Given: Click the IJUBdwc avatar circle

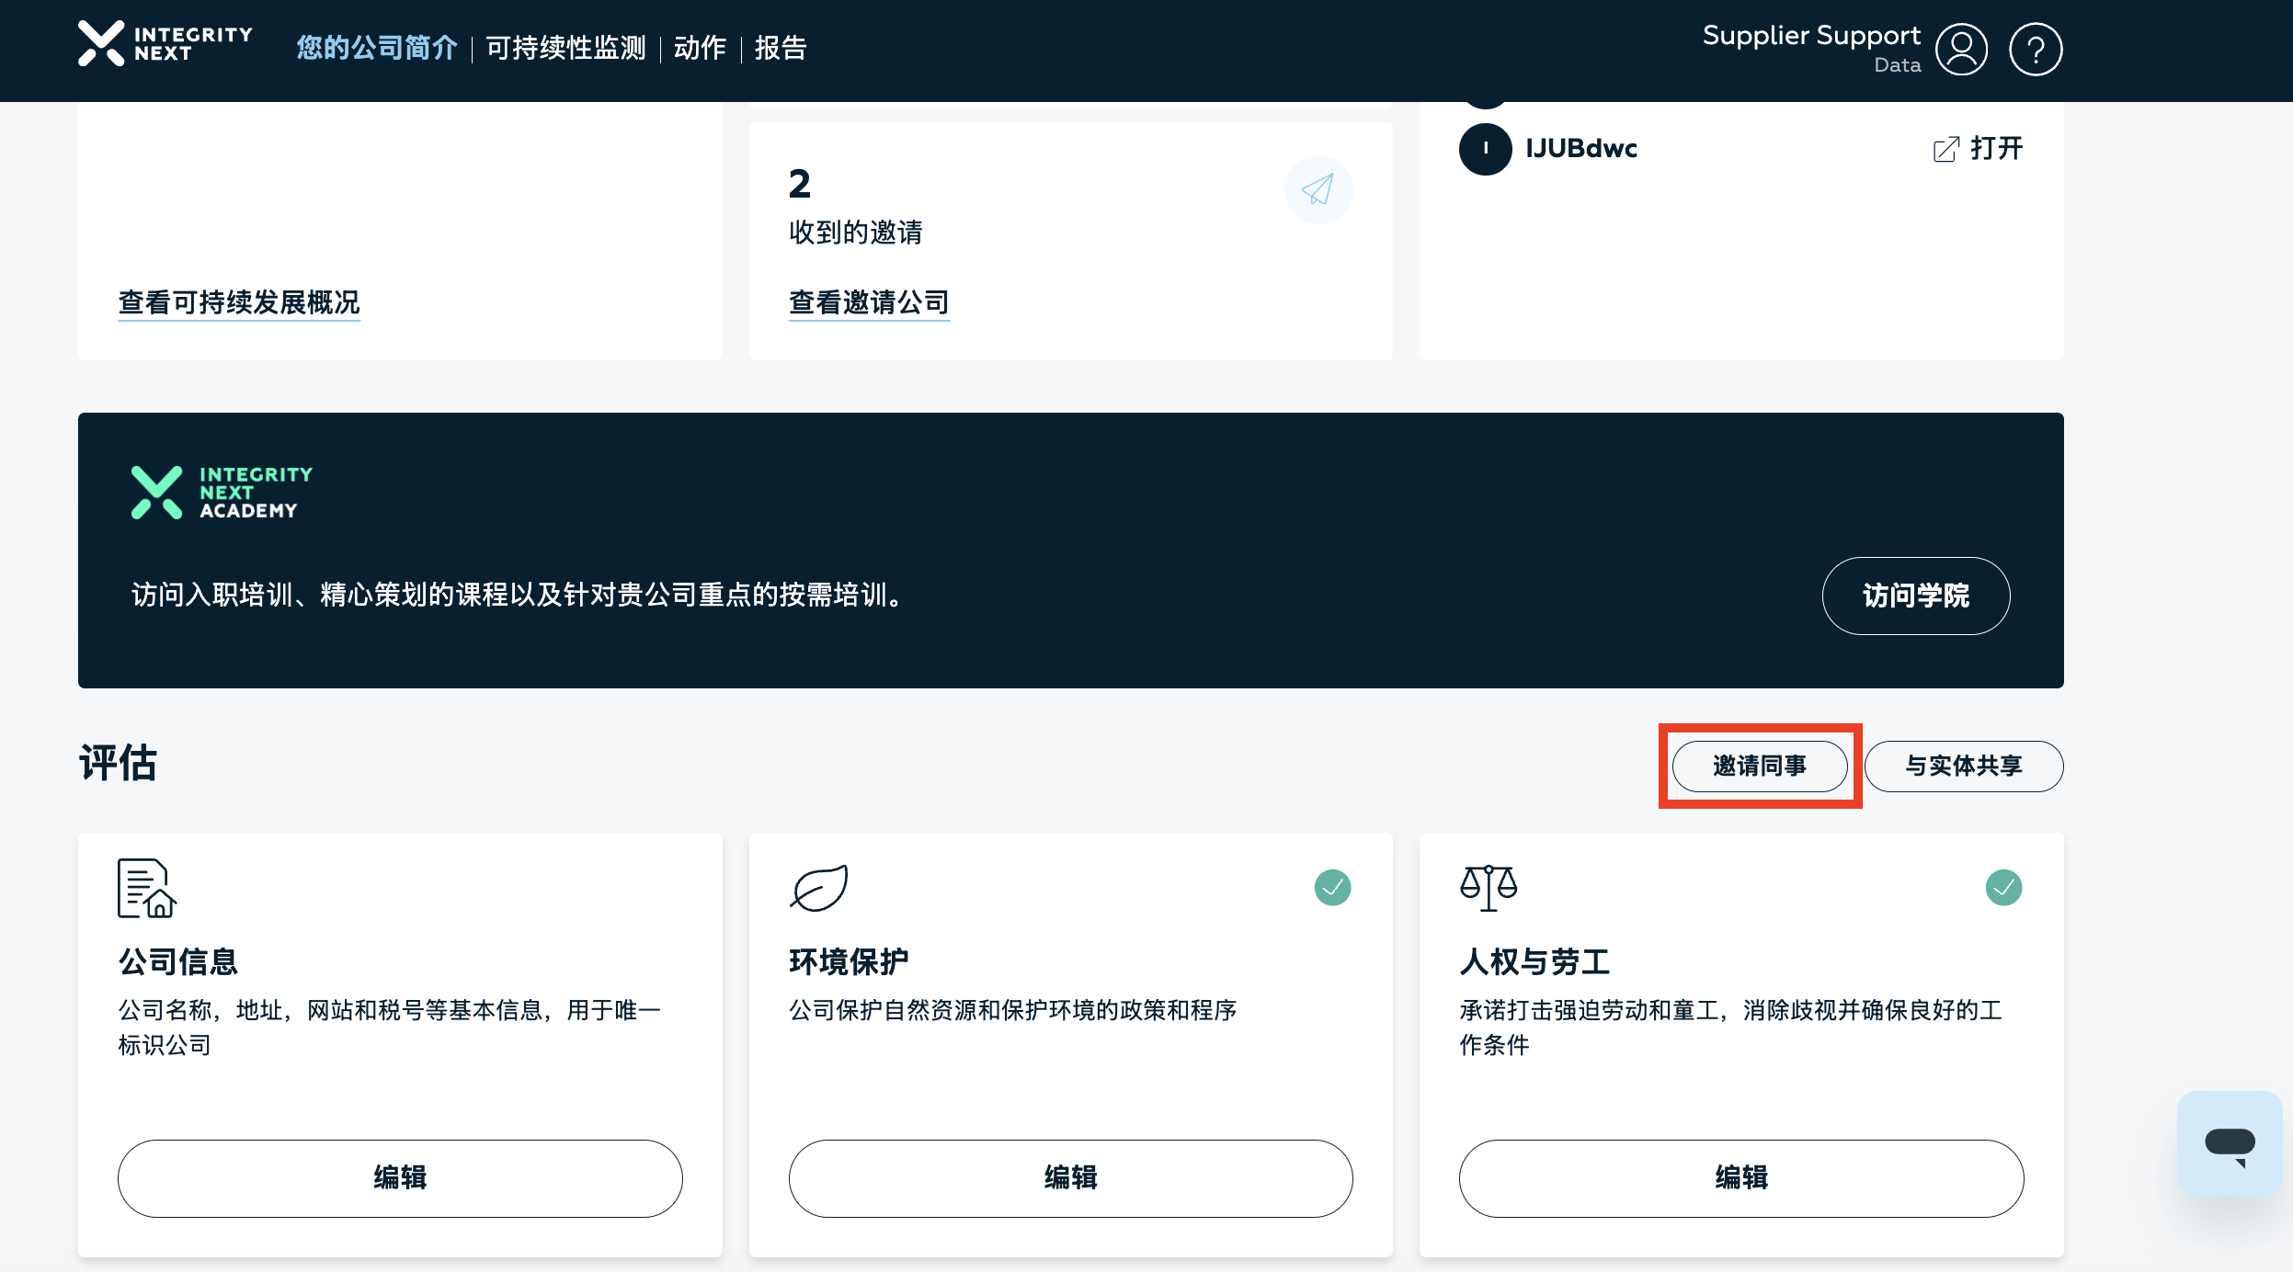Looking at the screenshot, I should point(1485,149).
